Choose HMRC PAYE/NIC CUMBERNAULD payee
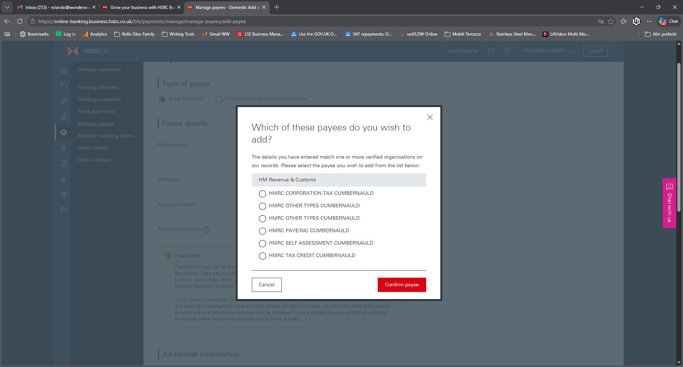Viewport: 683px width, 367px height. 263,231
